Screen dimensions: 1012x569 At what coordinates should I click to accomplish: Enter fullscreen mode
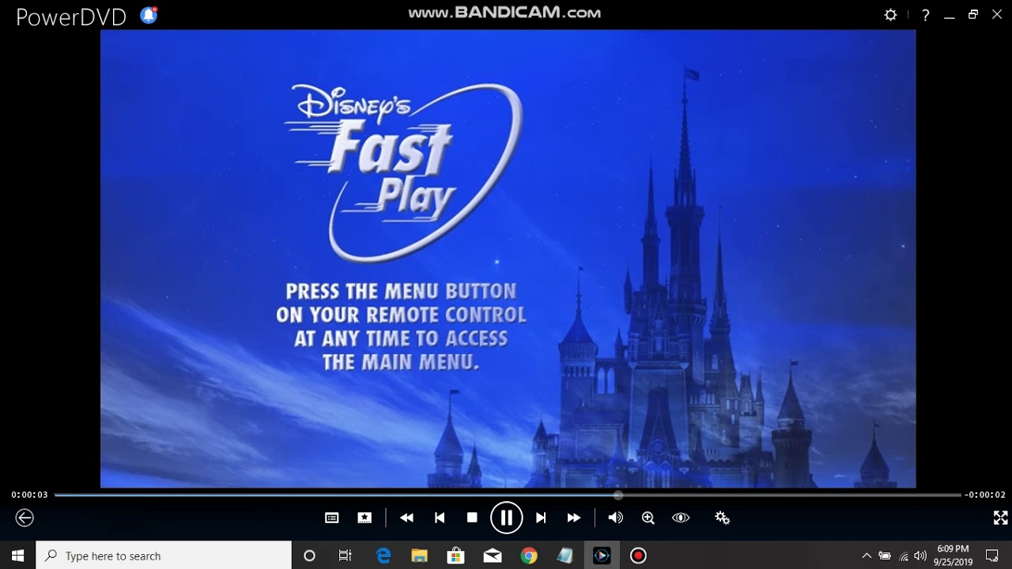pyautogui.click(x=1000, y=518)
